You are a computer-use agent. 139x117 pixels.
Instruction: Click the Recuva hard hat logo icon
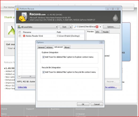23,17
